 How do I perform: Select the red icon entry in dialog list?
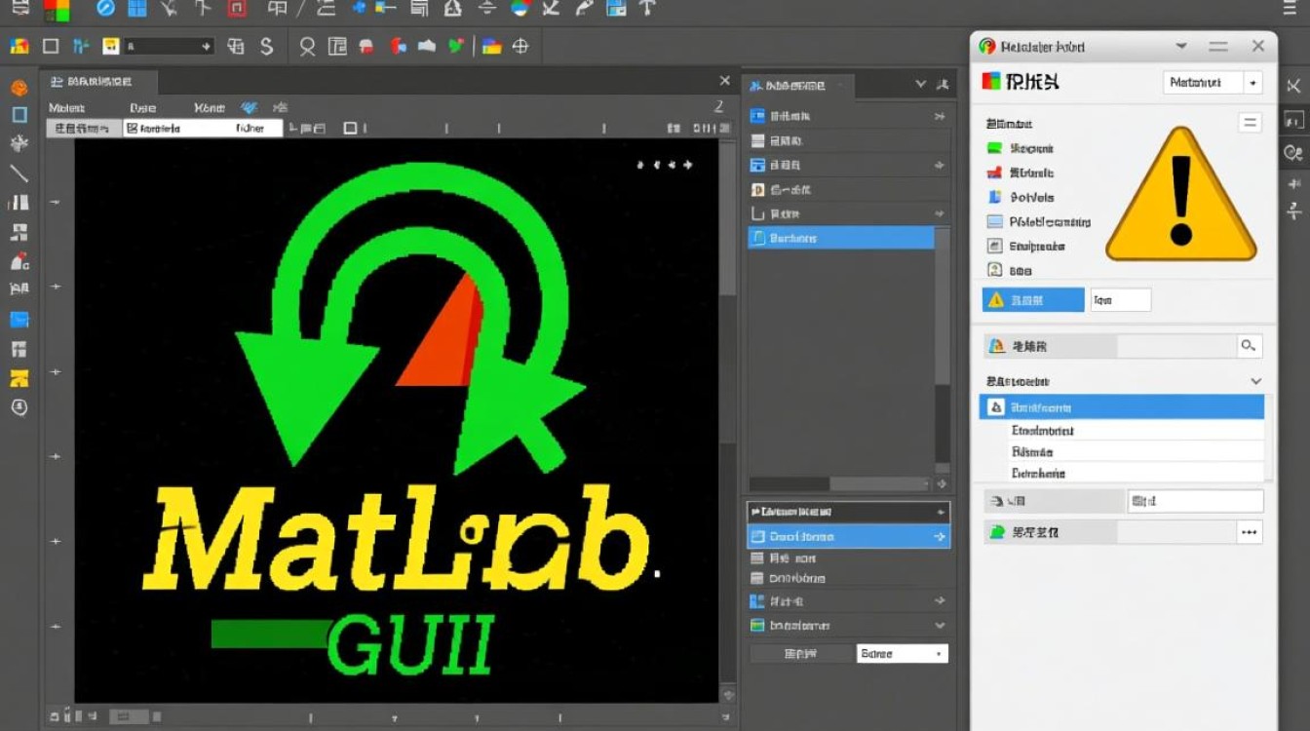1020,173
